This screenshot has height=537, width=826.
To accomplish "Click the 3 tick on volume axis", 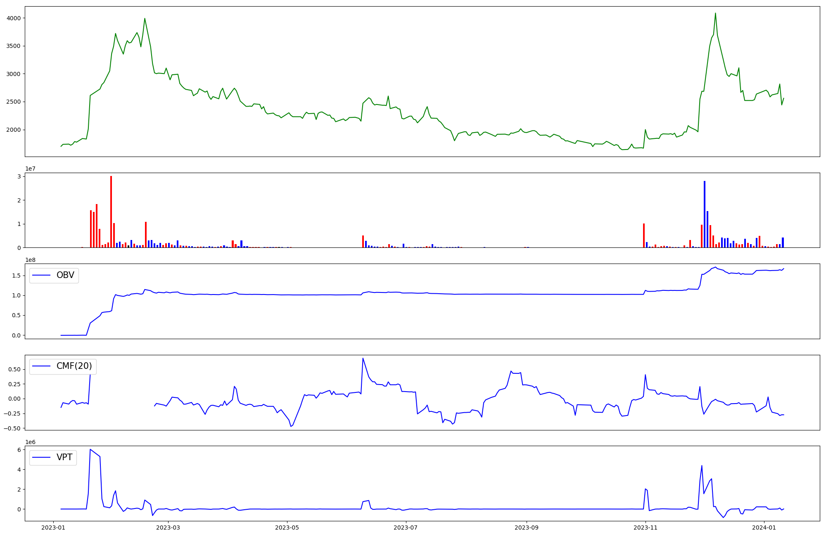I will tap(19, 176).
